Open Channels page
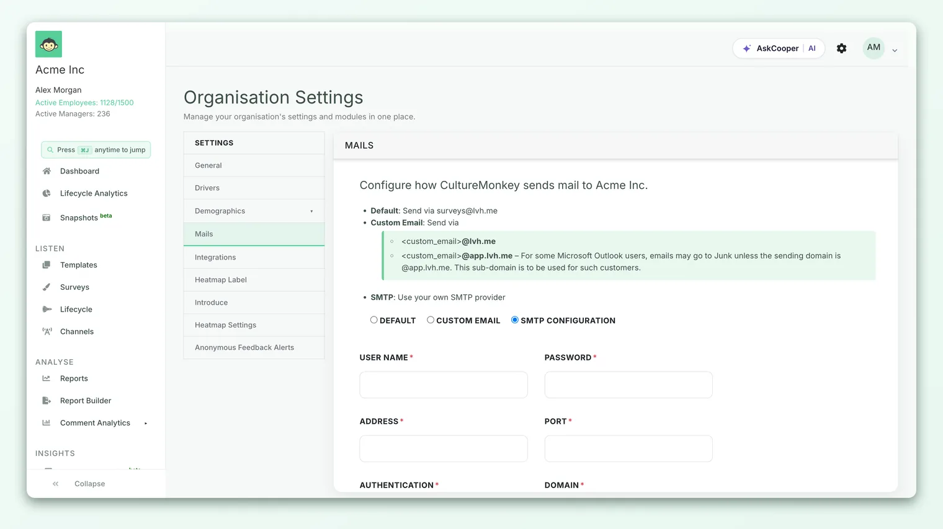The height and width of the screenshot is (529, 943). click(x=77, y=331)
